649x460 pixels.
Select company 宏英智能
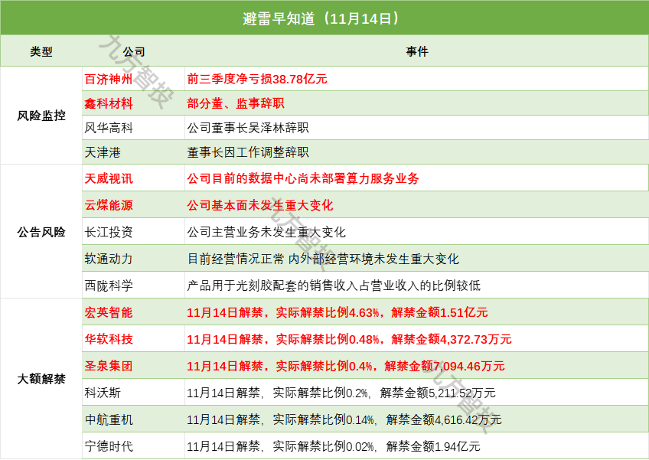(109, 312)
